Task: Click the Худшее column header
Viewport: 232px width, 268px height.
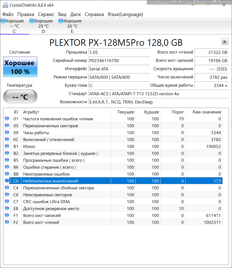Action: 148,112
